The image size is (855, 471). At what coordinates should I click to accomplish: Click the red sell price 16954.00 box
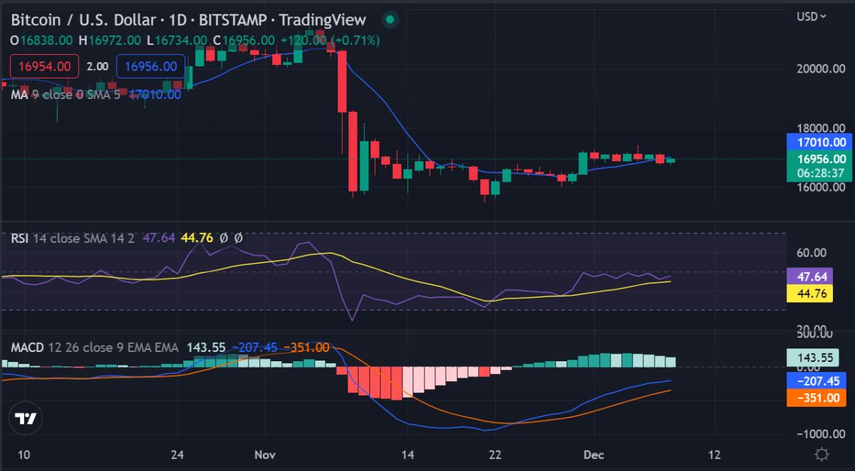[x=44, y=66]
